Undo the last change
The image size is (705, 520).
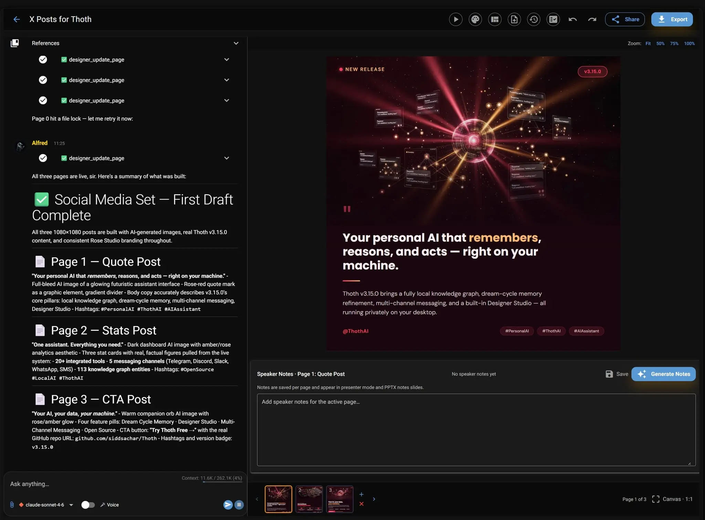pos(572,19)
